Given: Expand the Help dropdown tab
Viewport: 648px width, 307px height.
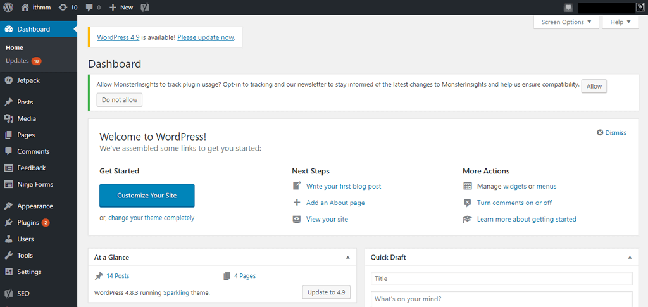Looking at the screenshot, I should tap(620, 22).
